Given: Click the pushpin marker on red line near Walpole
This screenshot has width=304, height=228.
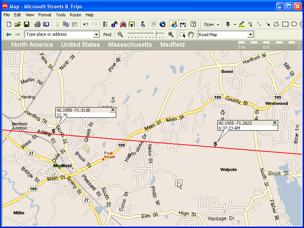Looking at the screenshot, I should (215, 144).
